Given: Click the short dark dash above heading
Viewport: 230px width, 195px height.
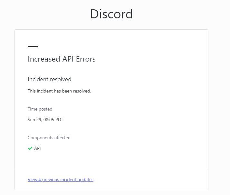Looking at the screenshot, I should pos(33,46).
